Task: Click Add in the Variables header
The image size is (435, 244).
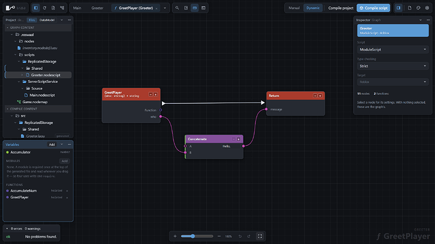Action: 52,145
